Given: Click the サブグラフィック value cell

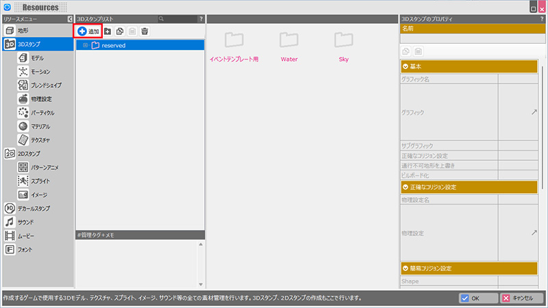Looking at the screenshot, I should (x=518, y=146).
